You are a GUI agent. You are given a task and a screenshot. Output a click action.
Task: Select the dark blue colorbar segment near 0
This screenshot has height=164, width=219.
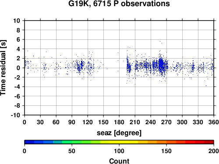(29, 142)
